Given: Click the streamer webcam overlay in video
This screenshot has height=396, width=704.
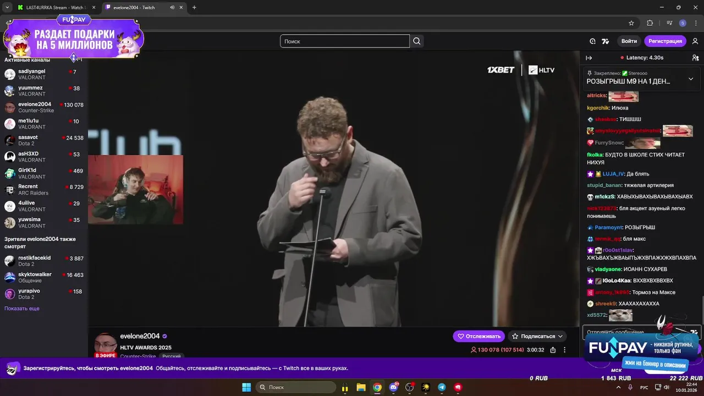Looking at the screenshot, I should [x=135, y=190].
